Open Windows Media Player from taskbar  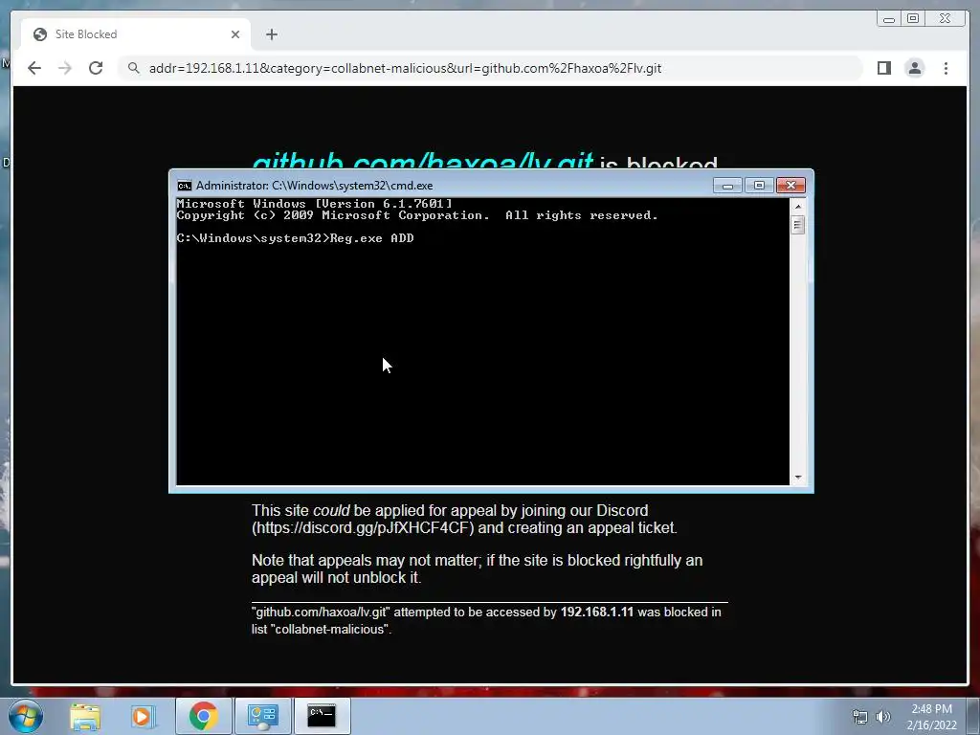click(x=142, y=716)
